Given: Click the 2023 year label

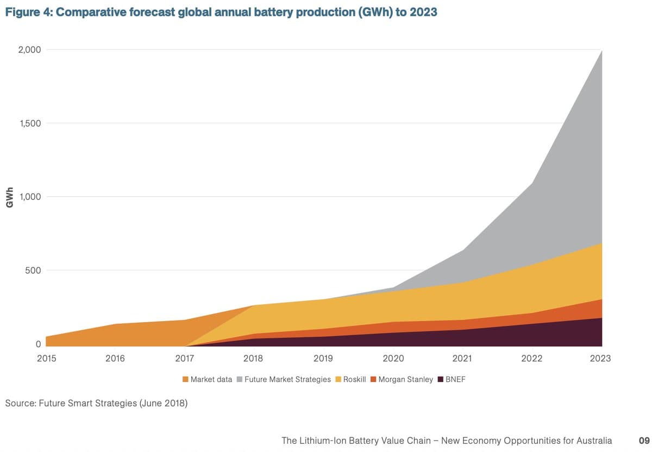Looking at the screenshot, I should tap(601, 359).
